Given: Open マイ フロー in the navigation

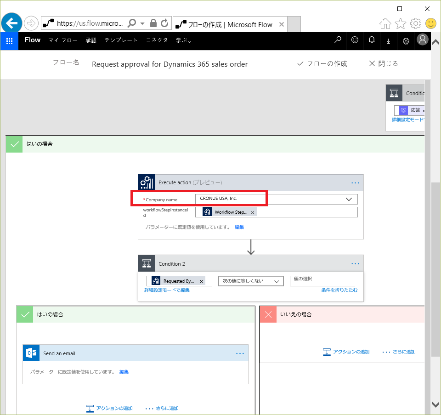Looking at the screenshot, I should click(63, 40).
